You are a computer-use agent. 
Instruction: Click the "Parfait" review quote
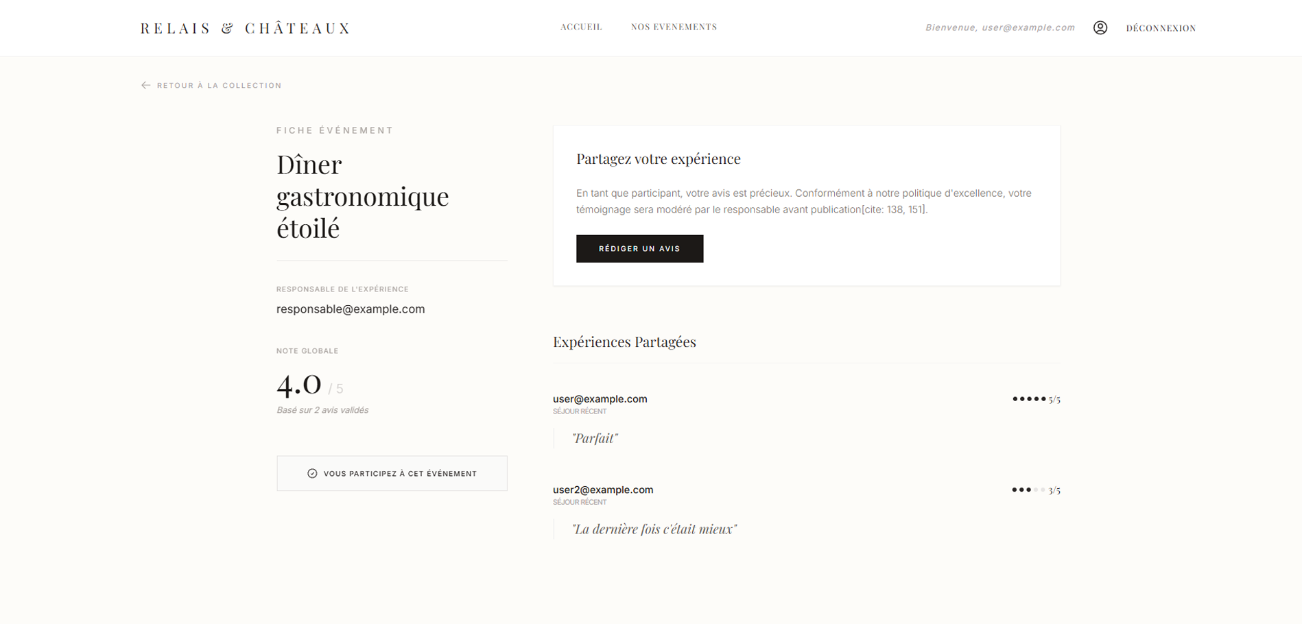tap(595, 439)
